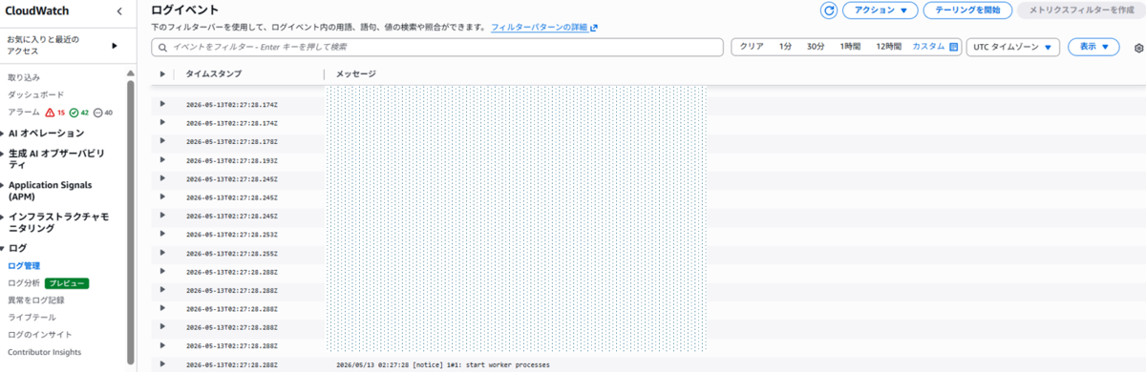
Task: Collapse the CloudWatch navigation sidebar
Action: point(119,11)
